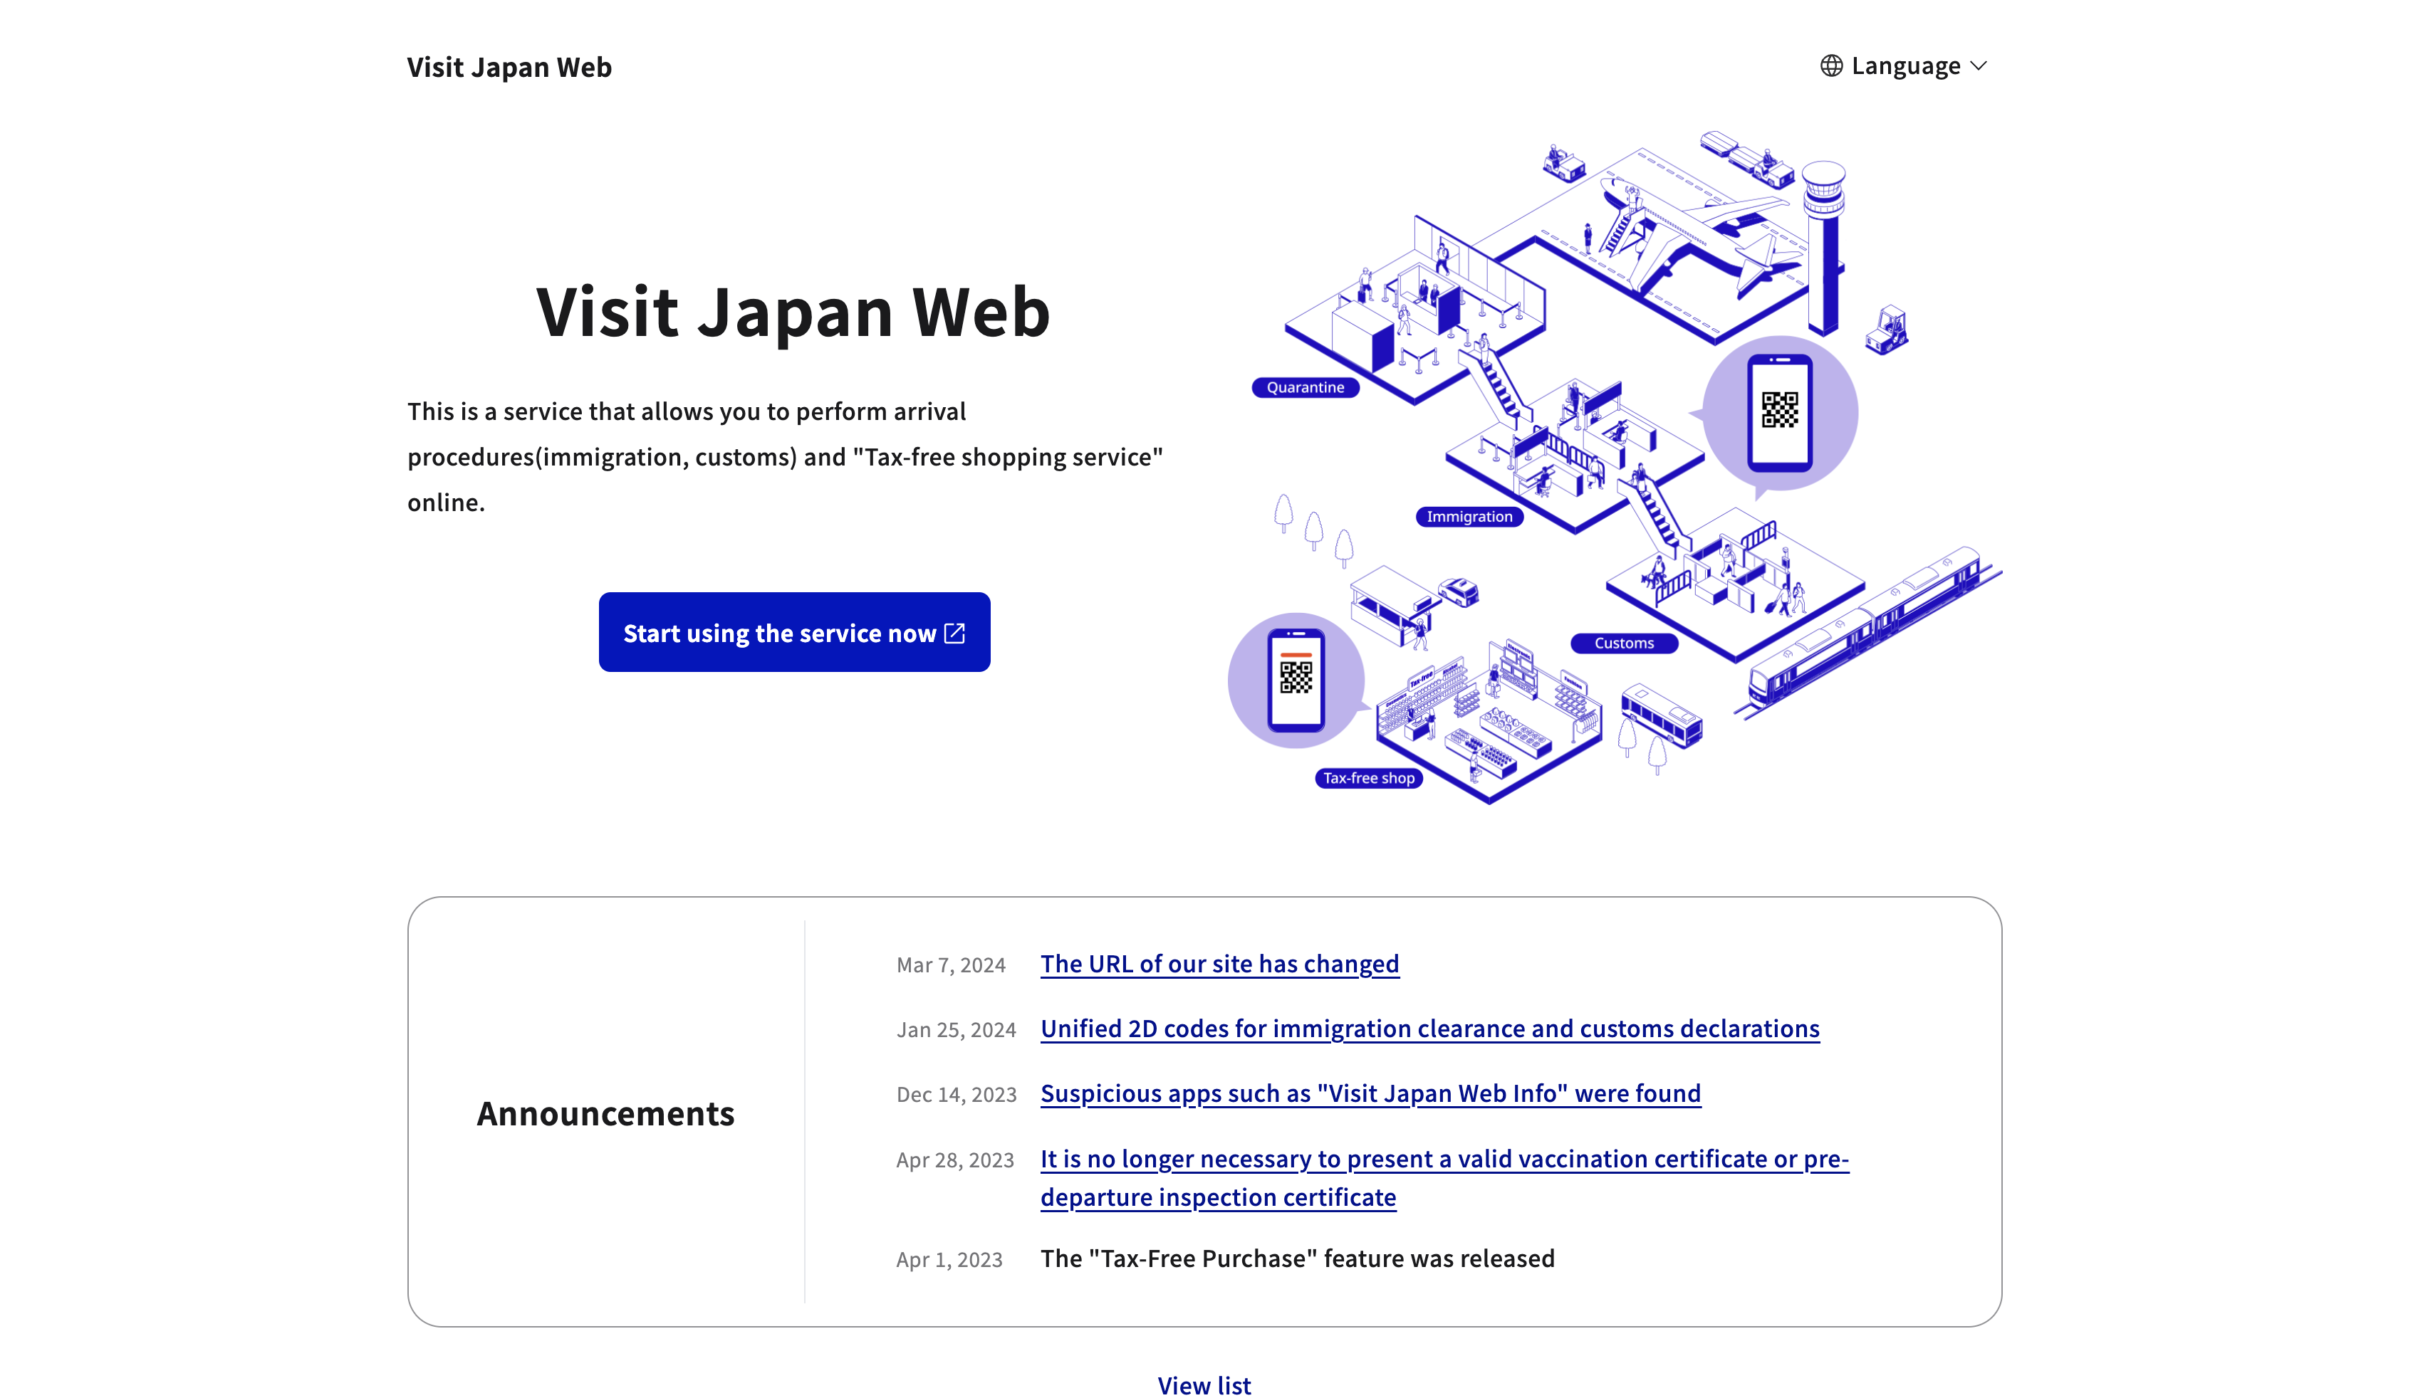
Task: Click the globe icon beside Language
Action: click(x=1831, y=65)
